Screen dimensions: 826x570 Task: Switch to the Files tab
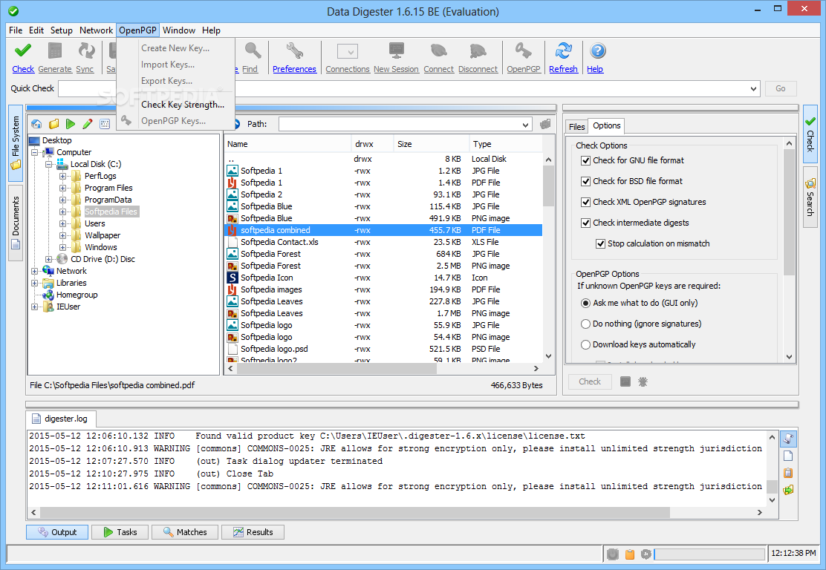pos(577,126)
